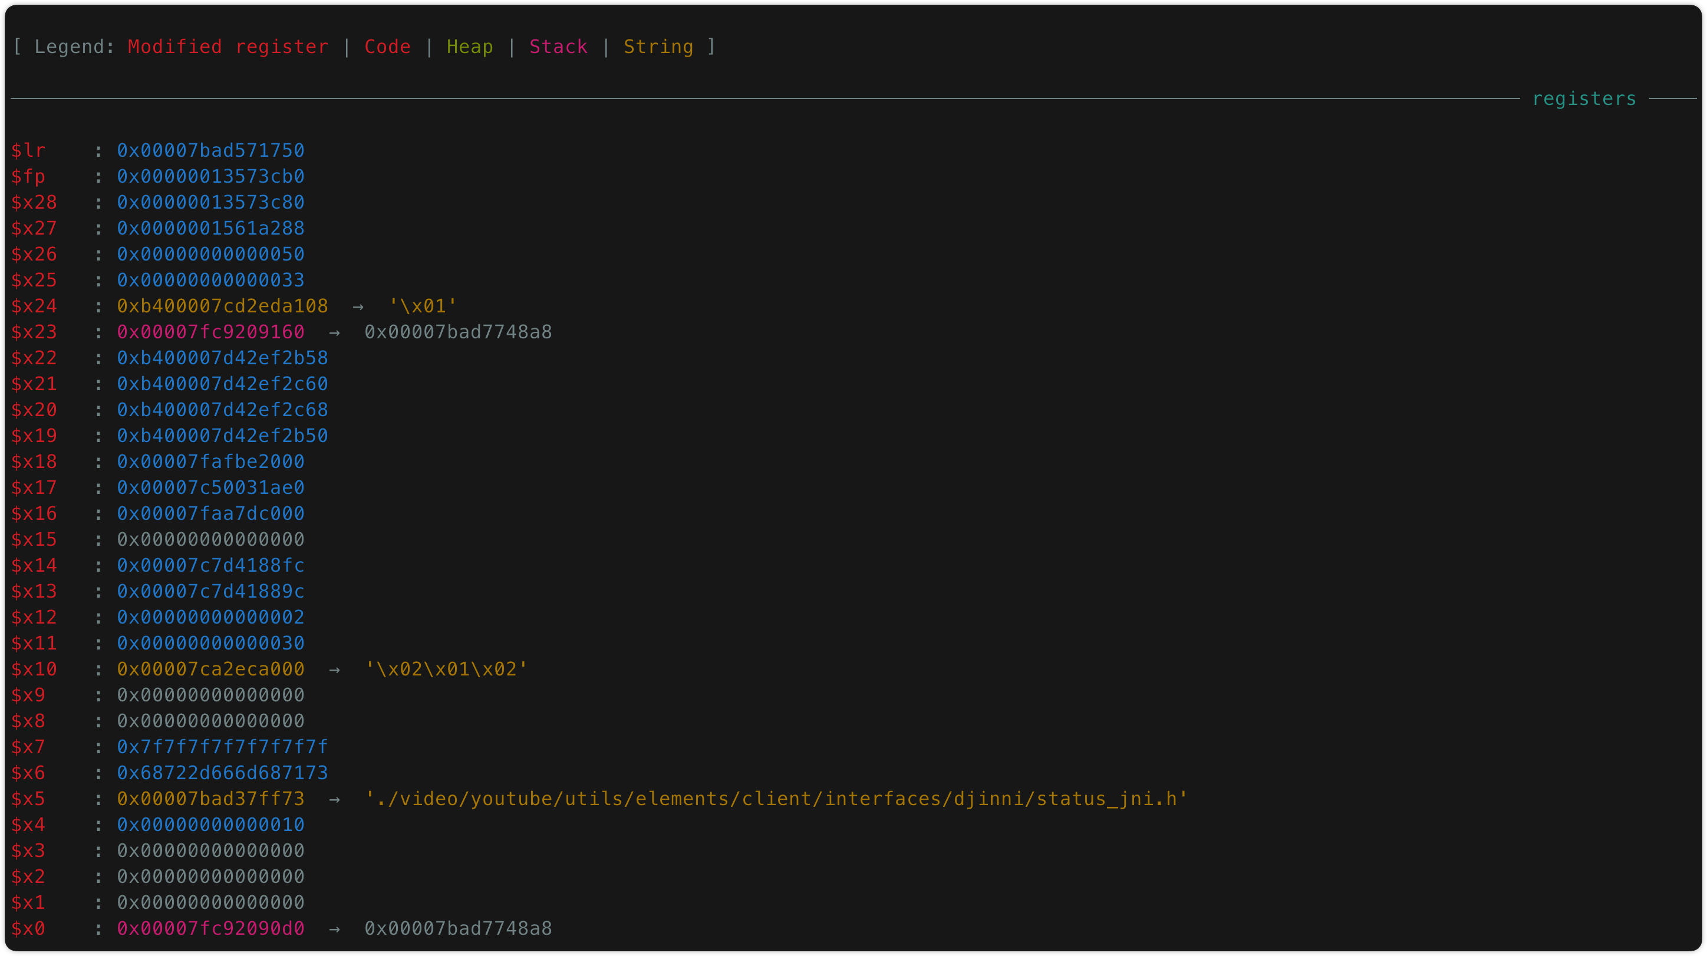Select the $x15 register name
1707x956 pixels.
(x=34, y=539)
